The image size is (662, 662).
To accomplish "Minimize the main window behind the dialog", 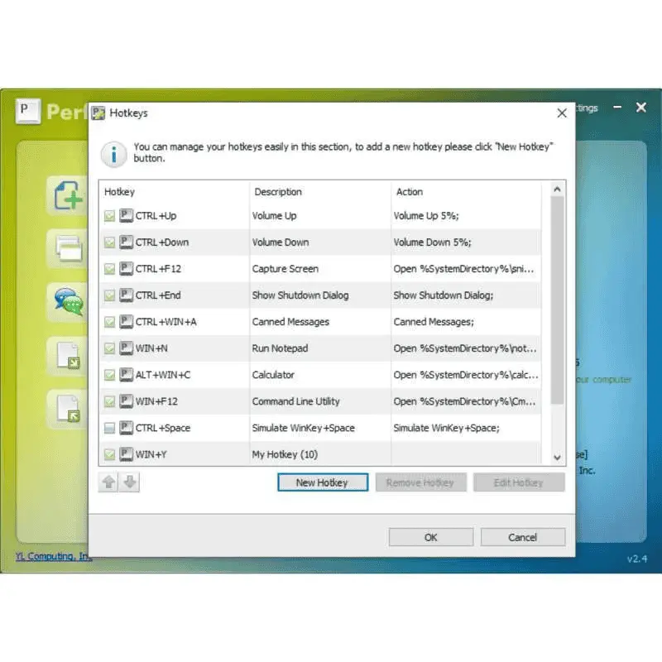I will pos(617,108).
